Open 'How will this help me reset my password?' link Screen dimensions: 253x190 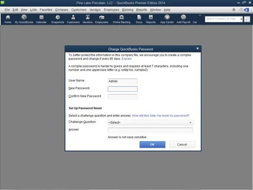161,115
